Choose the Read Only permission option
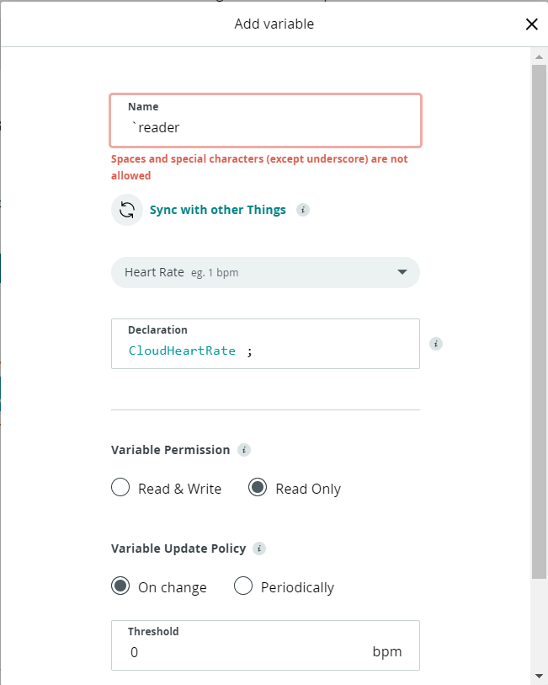Screen dimensions: 548x685 coord(258,488)
